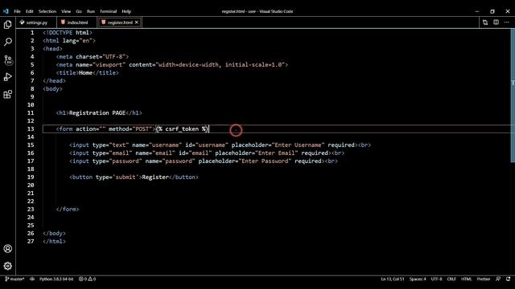Viewport: 515px width, 289px height.
Task: Change the CRLF end-of-line sequence
Action: click(451, 279)
